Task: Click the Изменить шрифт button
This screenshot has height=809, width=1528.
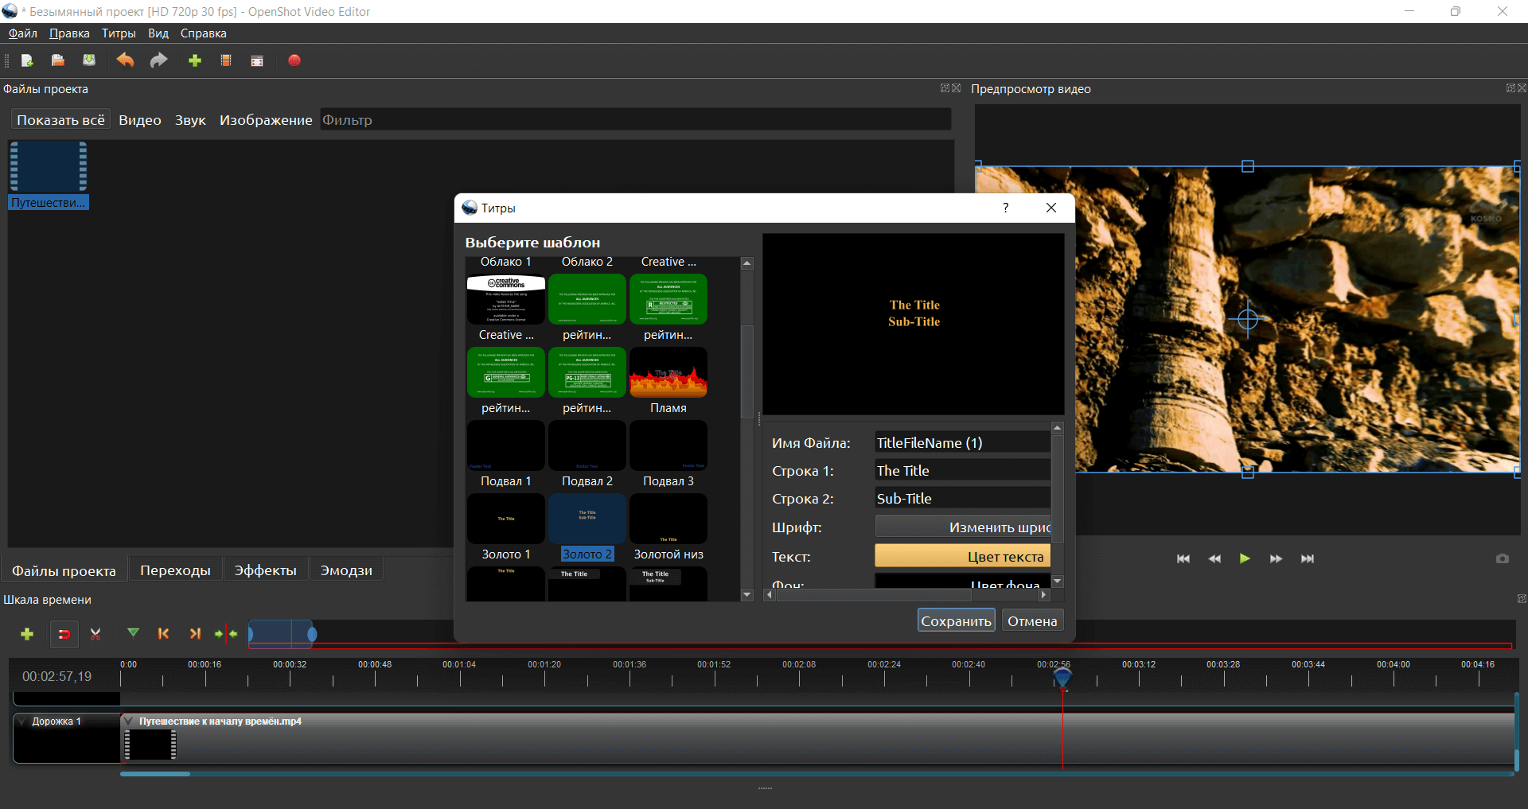Action: click(962, 527)
